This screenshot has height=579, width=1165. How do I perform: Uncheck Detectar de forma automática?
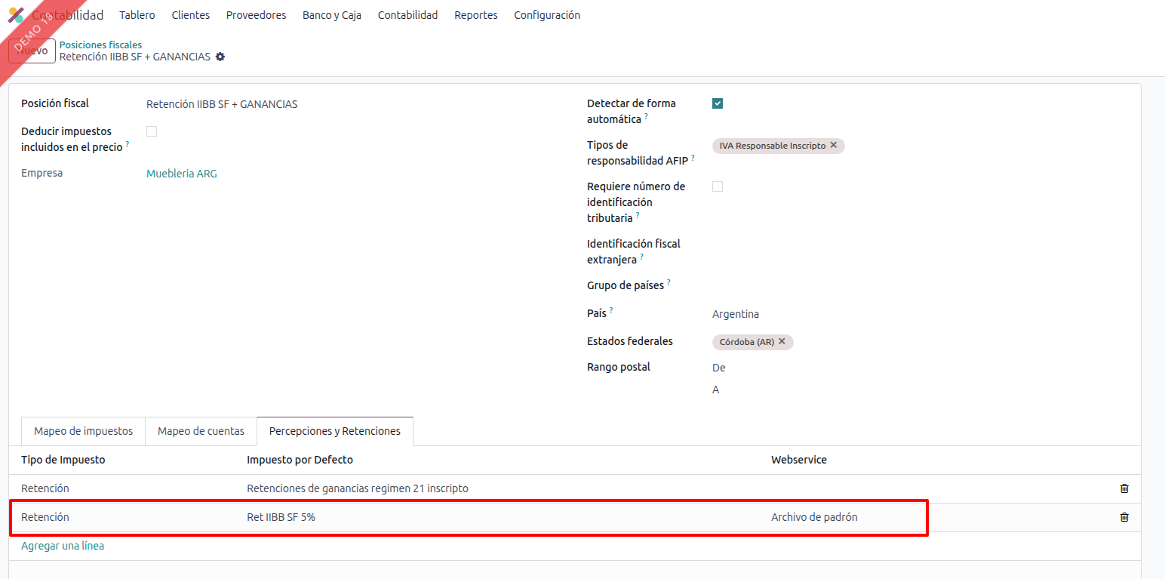point(718,103)
